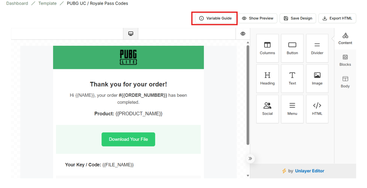Screen dimensions: 367x188
Task: Export the template as HTML
Action: (x=337, y=18)
